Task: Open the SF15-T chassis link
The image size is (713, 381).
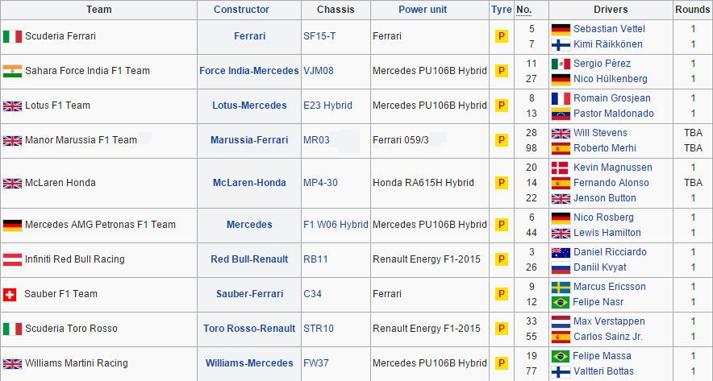Action: click(x=319, y=36)
